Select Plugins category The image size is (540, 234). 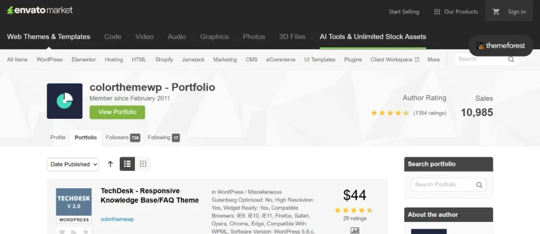[x=353, y=59]
